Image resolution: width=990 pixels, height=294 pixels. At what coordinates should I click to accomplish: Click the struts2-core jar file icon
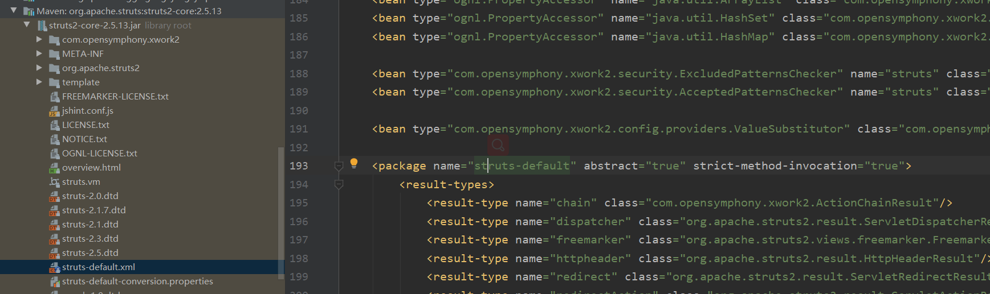(42, 26)
